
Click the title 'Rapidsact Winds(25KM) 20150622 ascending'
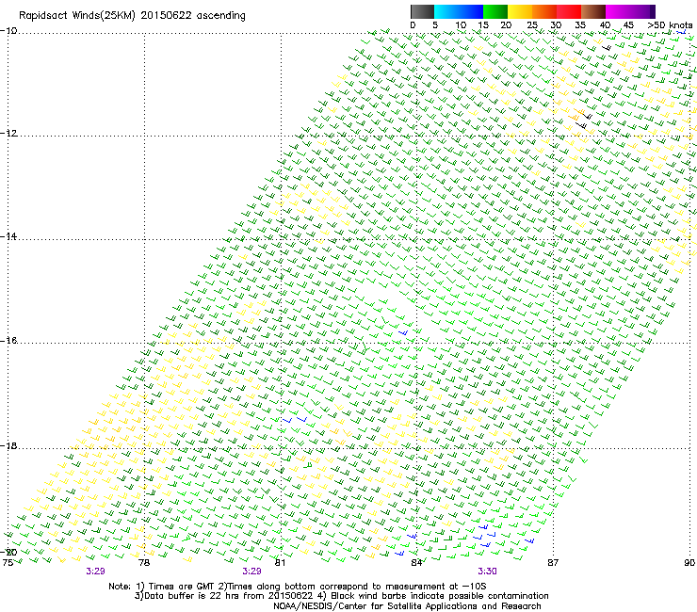[x=132, y=16]
